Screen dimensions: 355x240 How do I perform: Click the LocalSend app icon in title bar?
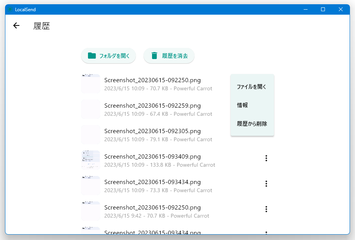pyautogui.click(x=10, y=10)
